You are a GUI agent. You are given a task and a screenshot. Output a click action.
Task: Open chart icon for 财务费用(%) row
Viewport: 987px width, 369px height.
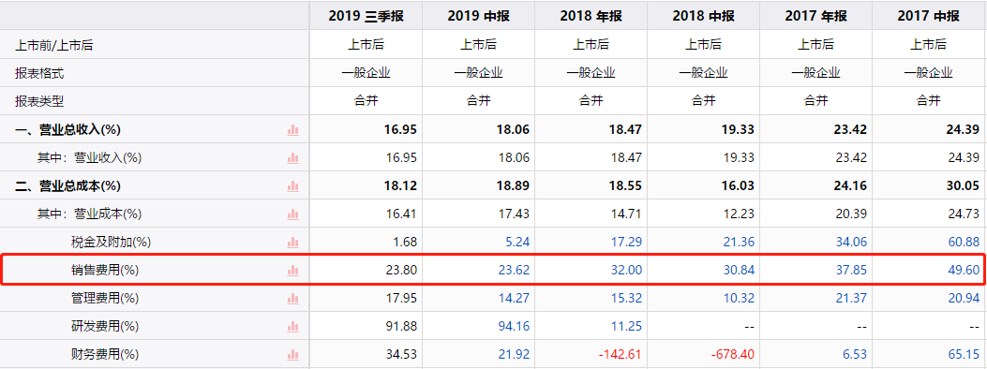coord(292,355)
